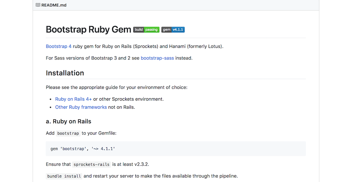This screenshot has width=349, height=182.
Task: Click the "not on Rails." bullet text
Action: click(121, 107)
